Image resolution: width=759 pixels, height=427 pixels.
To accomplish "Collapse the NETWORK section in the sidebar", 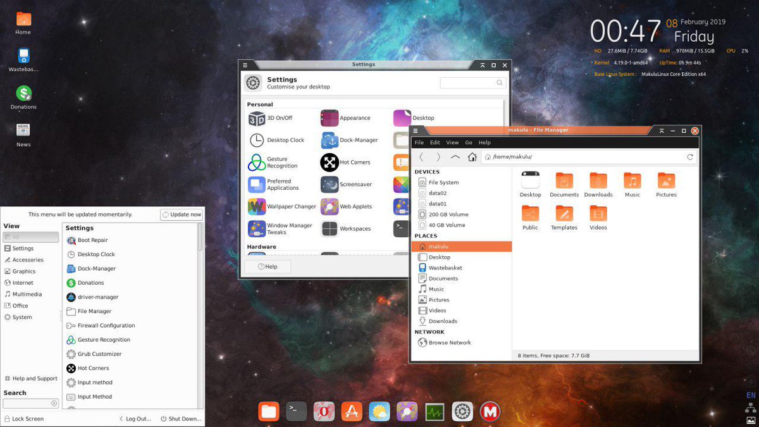I will point(429,331).
